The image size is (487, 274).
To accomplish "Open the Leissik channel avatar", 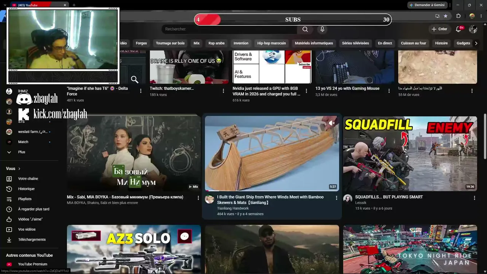I will pyautogui.click(x=348, y=199).
